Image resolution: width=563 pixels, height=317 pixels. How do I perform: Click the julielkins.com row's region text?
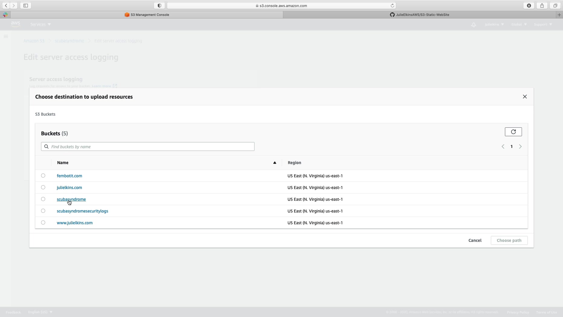point(315,187)
